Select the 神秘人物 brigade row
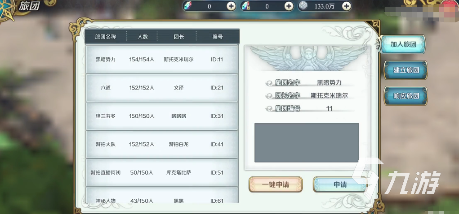 point(162,195)
